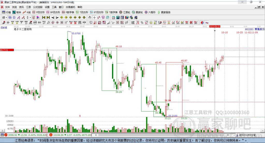Select the percent % retracement tool

click(142, 23)
